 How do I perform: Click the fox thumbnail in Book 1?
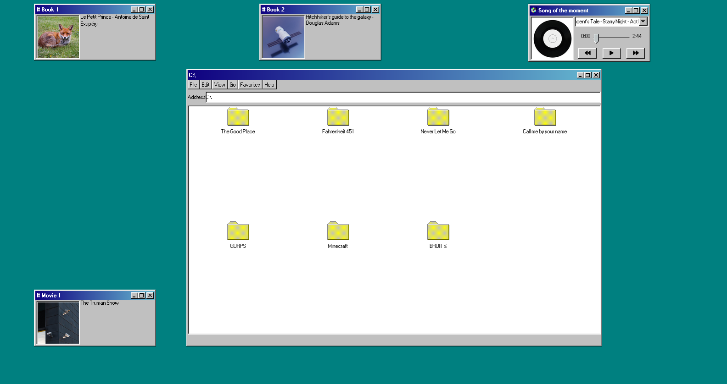tap(58, 37)
